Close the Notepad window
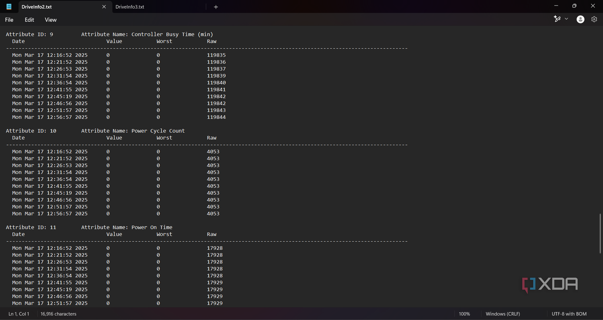The height and width of the screenshot is (320, 603). click(593, 6)
